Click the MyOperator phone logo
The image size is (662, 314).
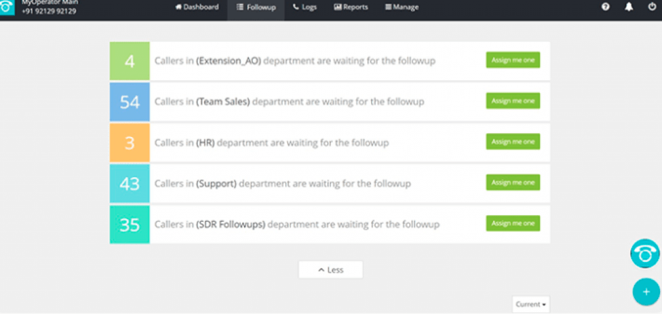click(7, 7)
